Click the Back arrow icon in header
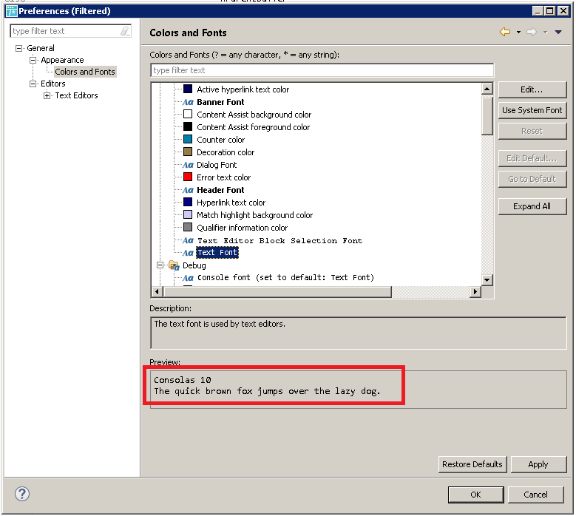 pos(505,32)
